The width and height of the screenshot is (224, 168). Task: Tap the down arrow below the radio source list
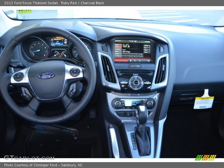click(118, 56)
